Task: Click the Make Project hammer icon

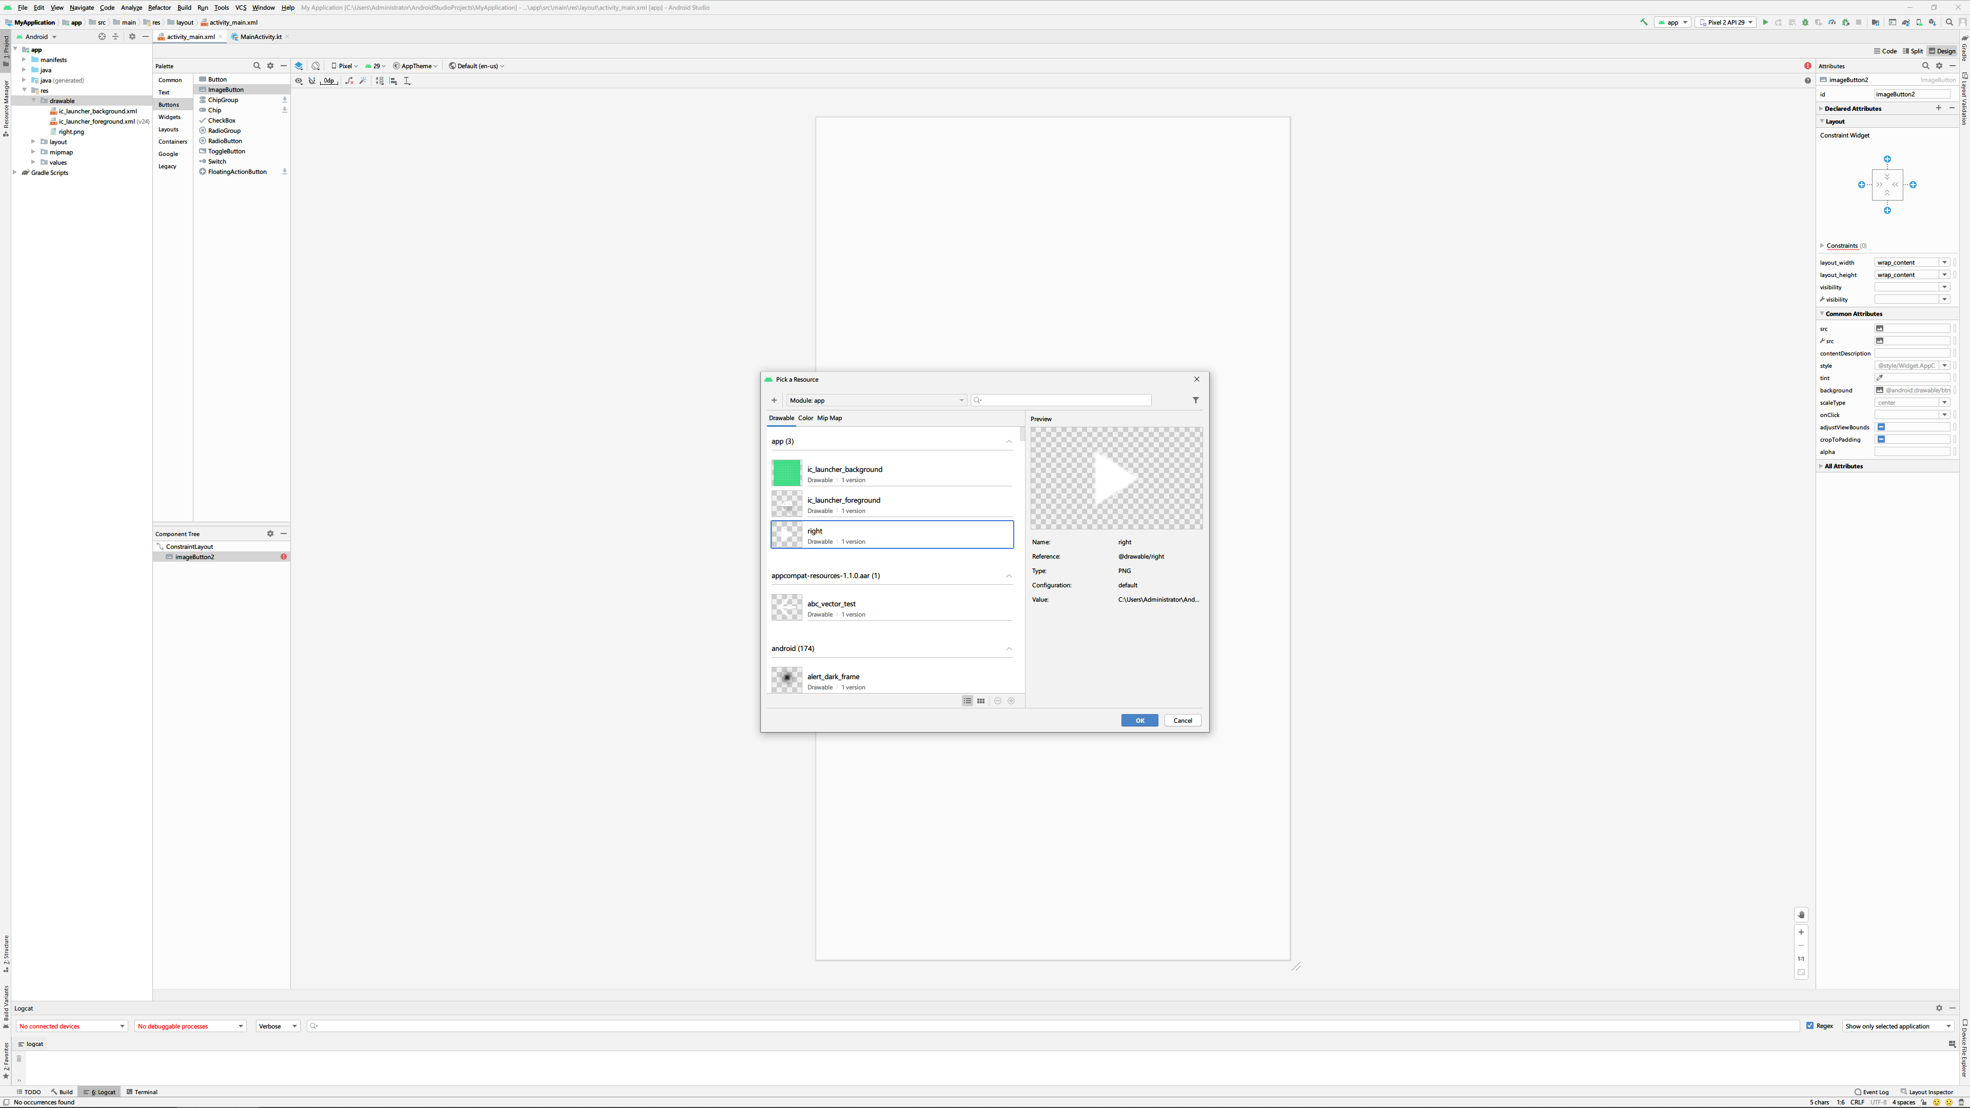Action: point(1643,22)
